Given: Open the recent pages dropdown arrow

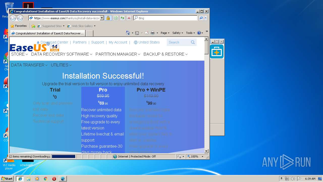Looking at the screenshot, I should click(x=25, y=18).
